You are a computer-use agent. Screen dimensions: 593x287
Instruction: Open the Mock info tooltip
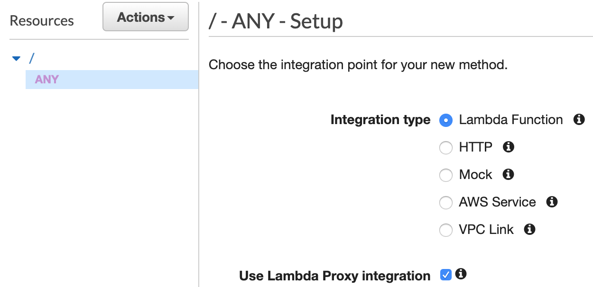pos(508,175)
